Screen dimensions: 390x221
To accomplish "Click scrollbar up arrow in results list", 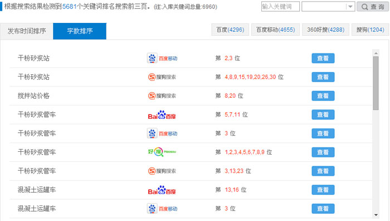I will point(376,53).
